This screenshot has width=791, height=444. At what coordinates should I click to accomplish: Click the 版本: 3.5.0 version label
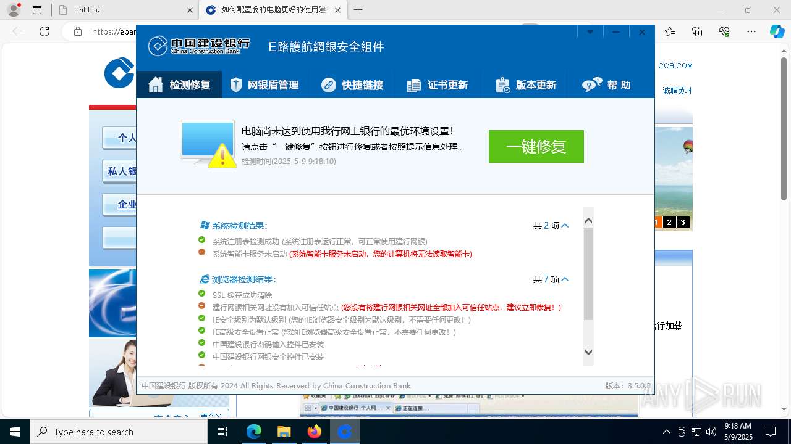click(x=627, y=385)
